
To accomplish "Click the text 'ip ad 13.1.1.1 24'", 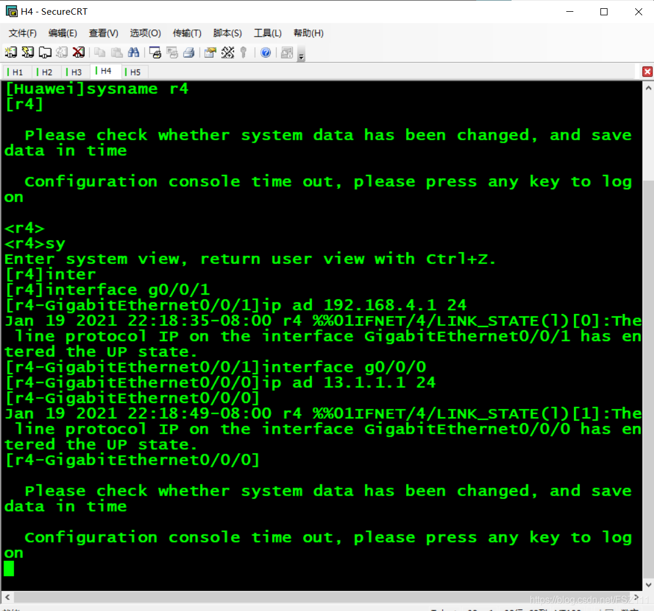I will tap(349, 383).
